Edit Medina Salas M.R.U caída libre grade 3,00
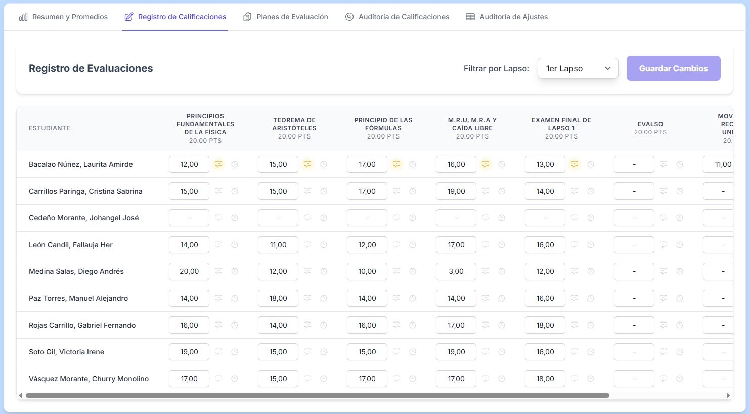750x414 pixels. 456,271
